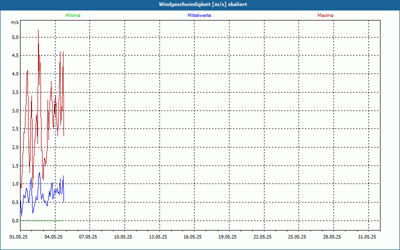The width and height of the screenshot is (400, 250).
Task: Click the 3,0 y-axis value
Action: point(15,110)
